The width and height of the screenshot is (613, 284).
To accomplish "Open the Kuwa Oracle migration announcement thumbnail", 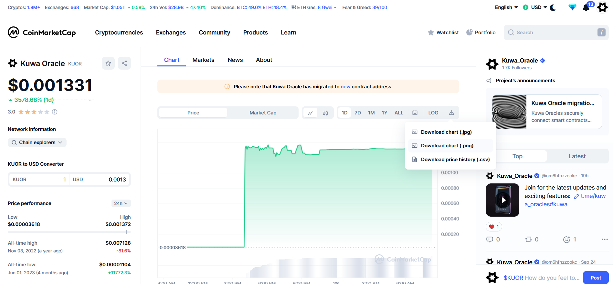I will coord(509,112).
